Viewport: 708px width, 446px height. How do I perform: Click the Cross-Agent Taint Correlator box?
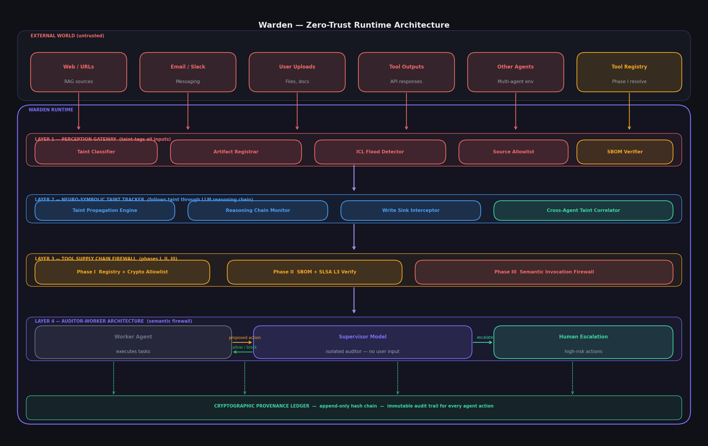pos(583,211)
